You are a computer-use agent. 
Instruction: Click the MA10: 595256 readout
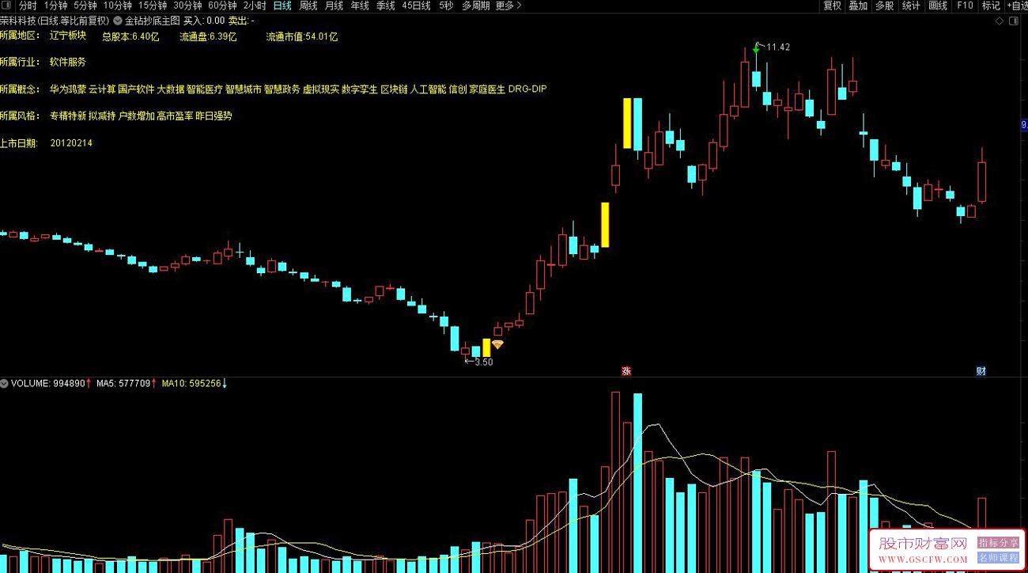pyautogui.click(x=191, y=384)
